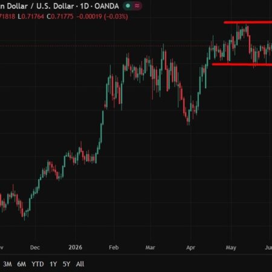
Task: Choose the 5Y time range
Action: pyautogui.click(x=66, y=264)
